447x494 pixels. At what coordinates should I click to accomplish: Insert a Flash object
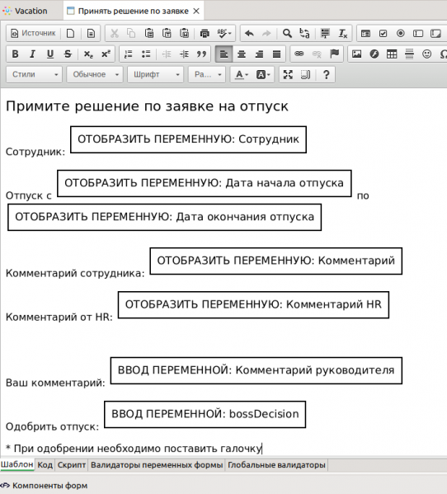pyautogui.click(x=374, y=54)
